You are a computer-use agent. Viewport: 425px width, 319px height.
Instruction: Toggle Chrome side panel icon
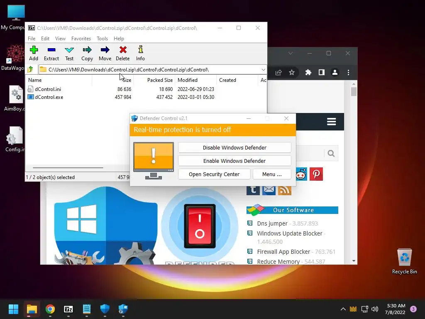(x=322, y=72)
